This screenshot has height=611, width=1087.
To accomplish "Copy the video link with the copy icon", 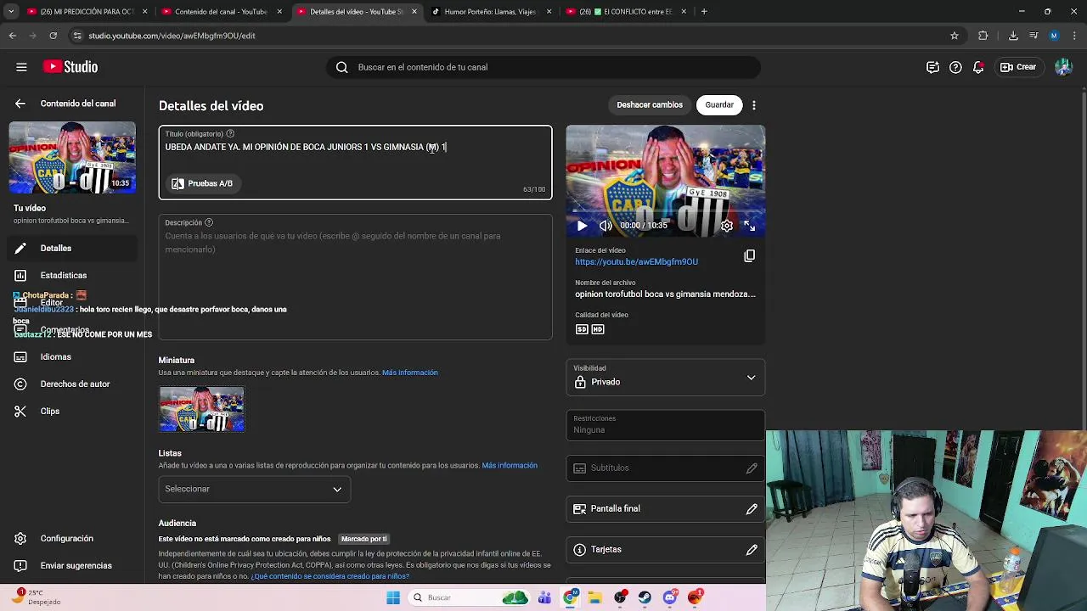I will tap(749, 255).
